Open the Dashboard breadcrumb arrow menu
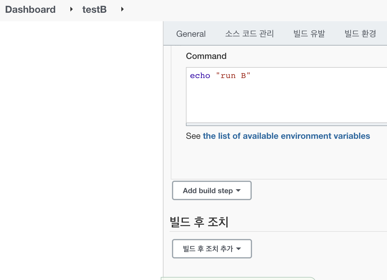 [71, 9]
